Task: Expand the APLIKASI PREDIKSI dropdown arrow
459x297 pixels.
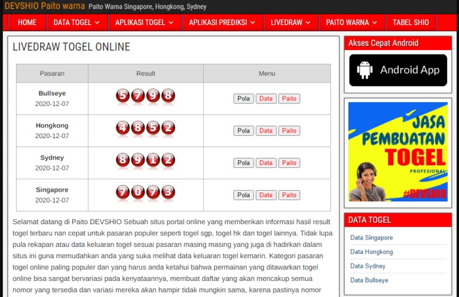Action: (253, 23)
